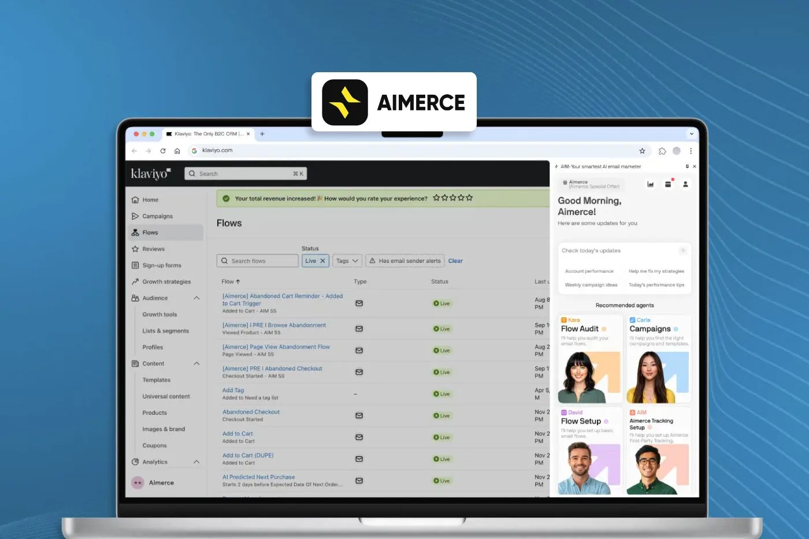Bookmark the page with the star icon
Image resolution: width=809 pixels, height=539 pixels.
coord(642,151)
